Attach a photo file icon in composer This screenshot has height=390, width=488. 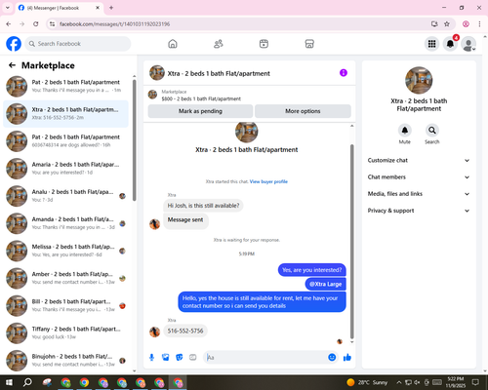click(166, 358)
